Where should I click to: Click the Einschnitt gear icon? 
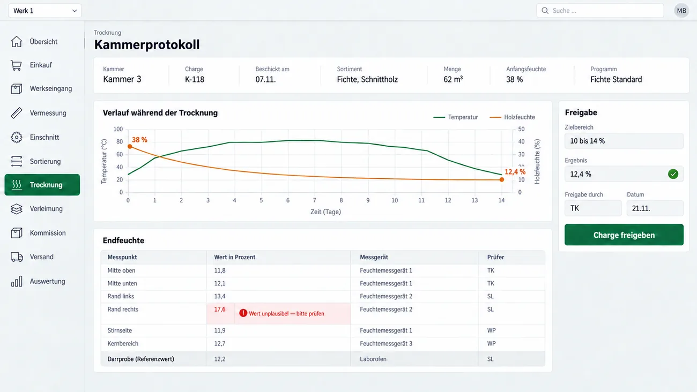pyautogui.click(x=17, y=137)
